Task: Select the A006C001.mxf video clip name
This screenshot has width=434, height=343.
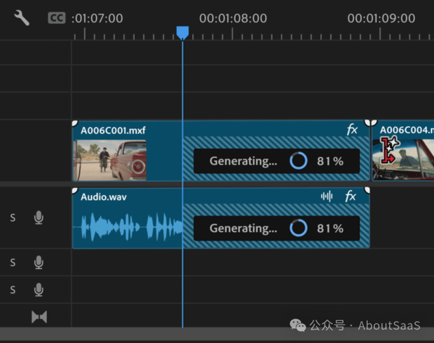Action: coord(113,130)
